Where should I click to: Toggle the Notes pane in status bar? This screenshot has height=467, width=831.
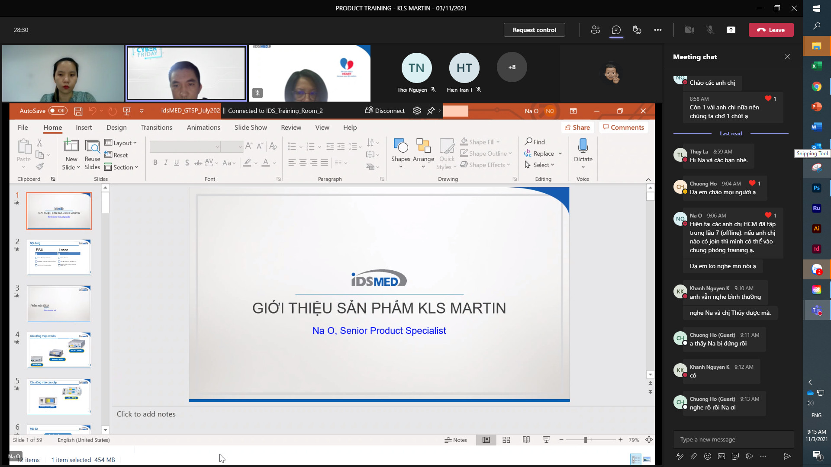point(456,440)
